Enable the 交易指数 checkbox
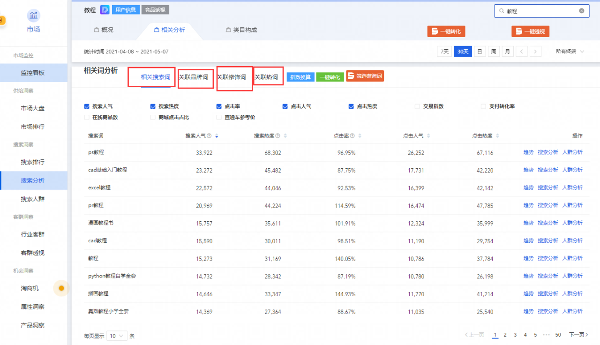Screen dimensions: 600x345 (x=418, y=106)
